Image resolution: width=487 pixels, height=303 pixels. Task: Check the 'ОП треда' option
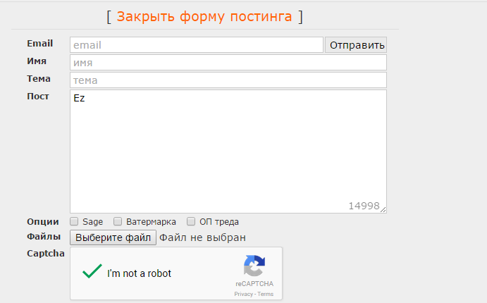pyautogui.click(x=191, y=221)
